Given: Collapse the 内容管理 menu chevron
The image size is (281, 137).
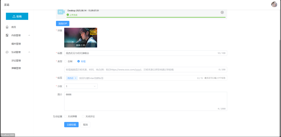Looking at the screenshot, I should 29,35.
